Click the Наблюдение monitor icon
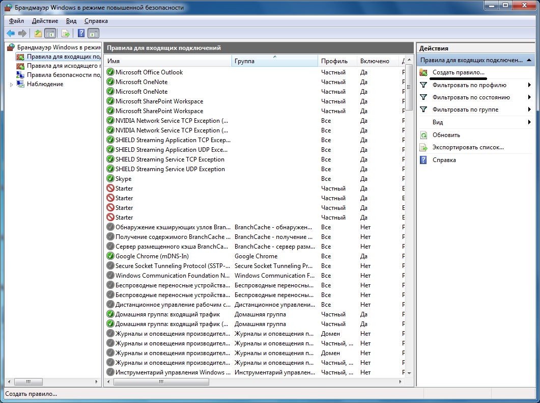Image resolution: width=540 pixels, height=403 pixels. click(20, 84)
